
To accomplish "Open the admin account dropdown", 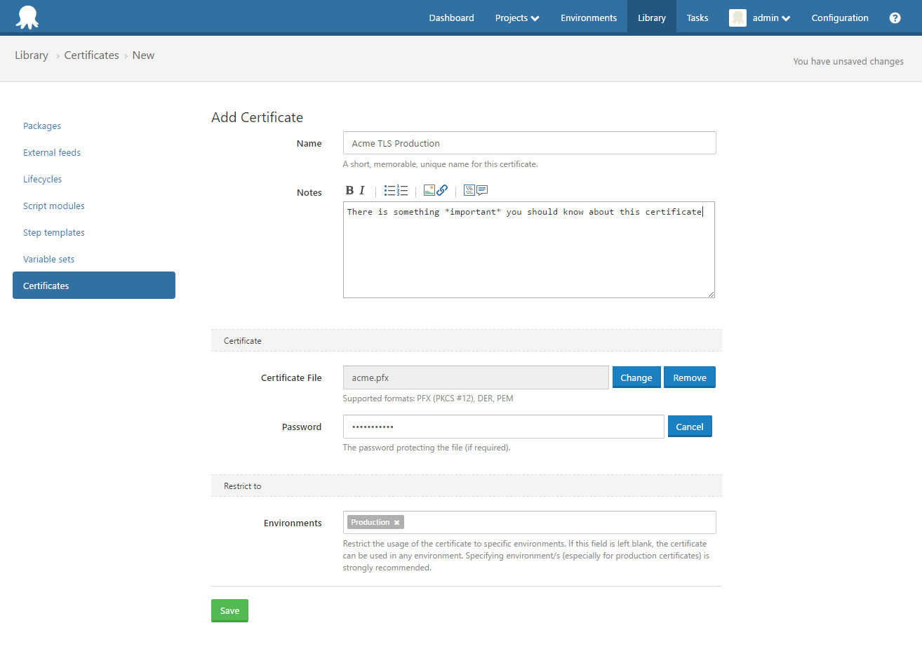I will pyautogui.click(x=760, y=18).
